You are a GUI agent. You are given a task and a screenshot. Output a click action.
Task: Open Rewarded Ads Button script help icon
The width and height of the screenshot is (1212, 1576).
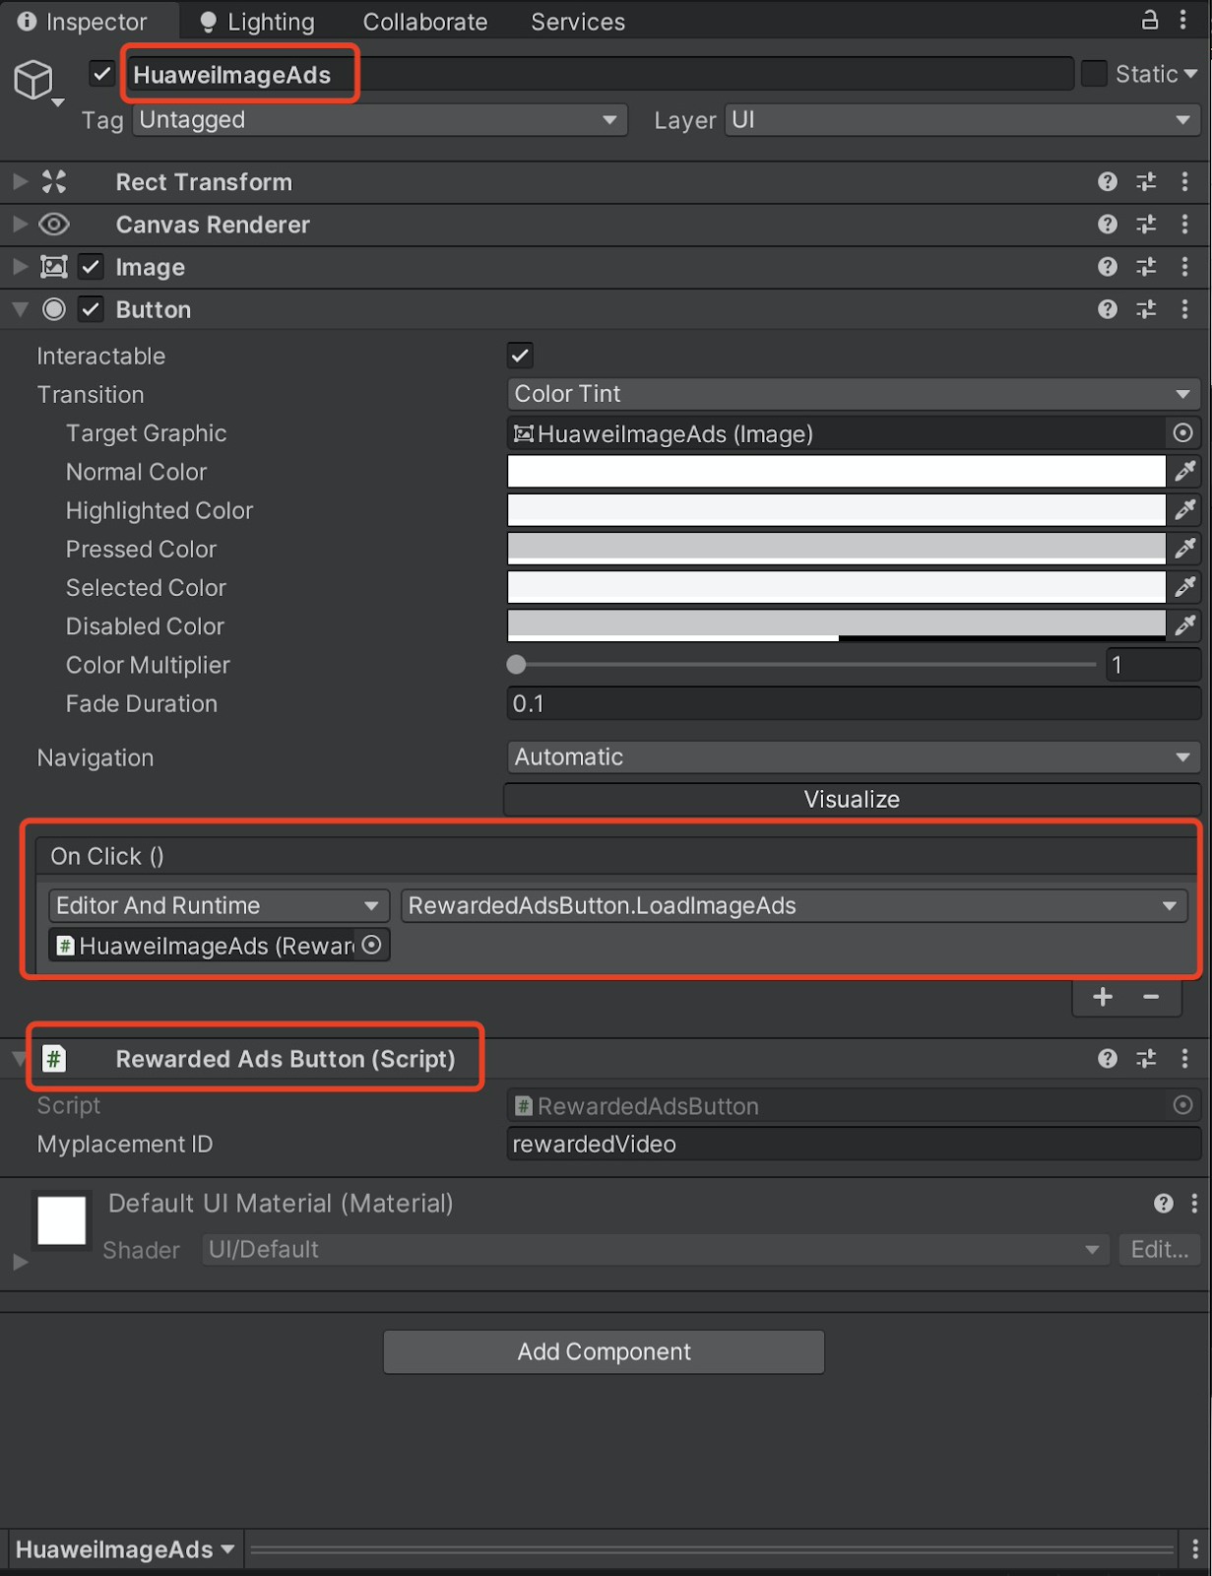point(1108,1058)
